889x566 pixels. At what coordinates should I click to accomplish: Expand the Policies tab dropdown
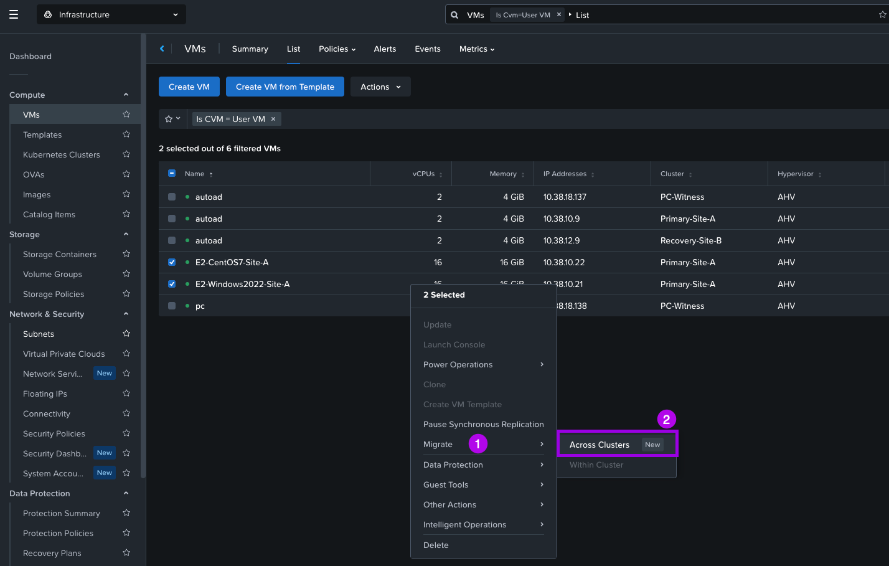click(337, 49)
